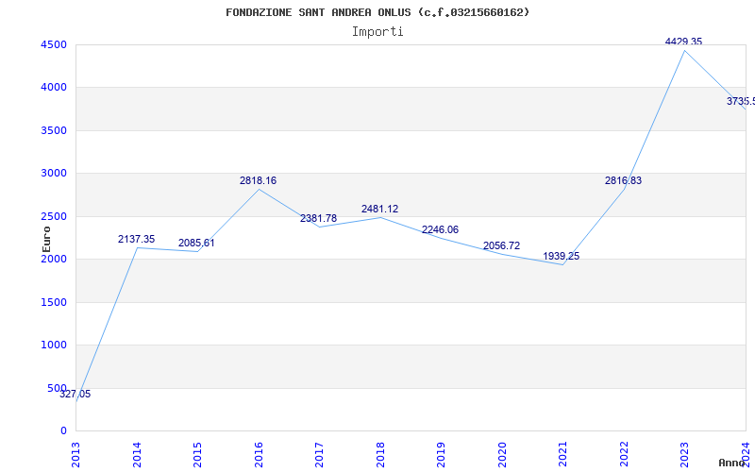Click x-axis year label 2019
The height and width of the screenshot is (472, 755).
(441, 455)
